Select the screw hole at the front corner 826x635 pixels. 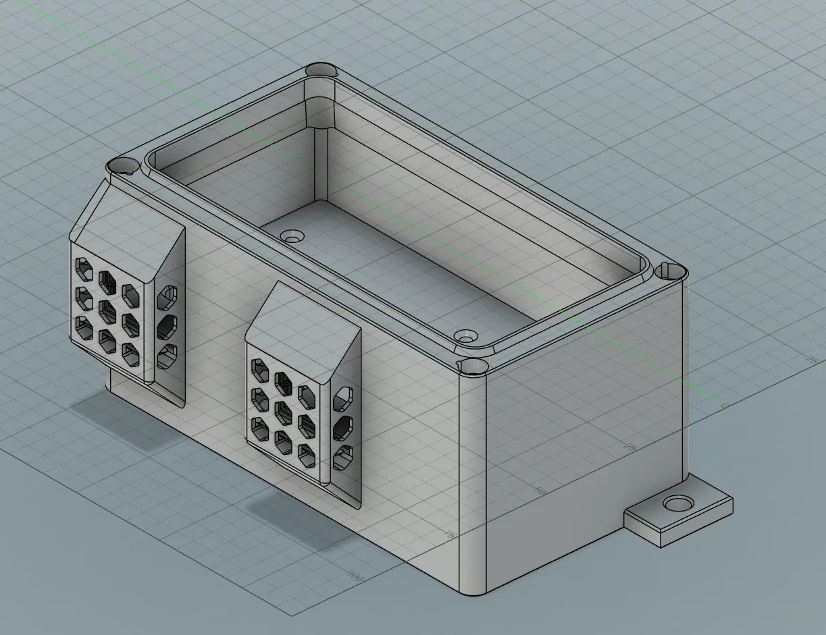coord(473,366)
